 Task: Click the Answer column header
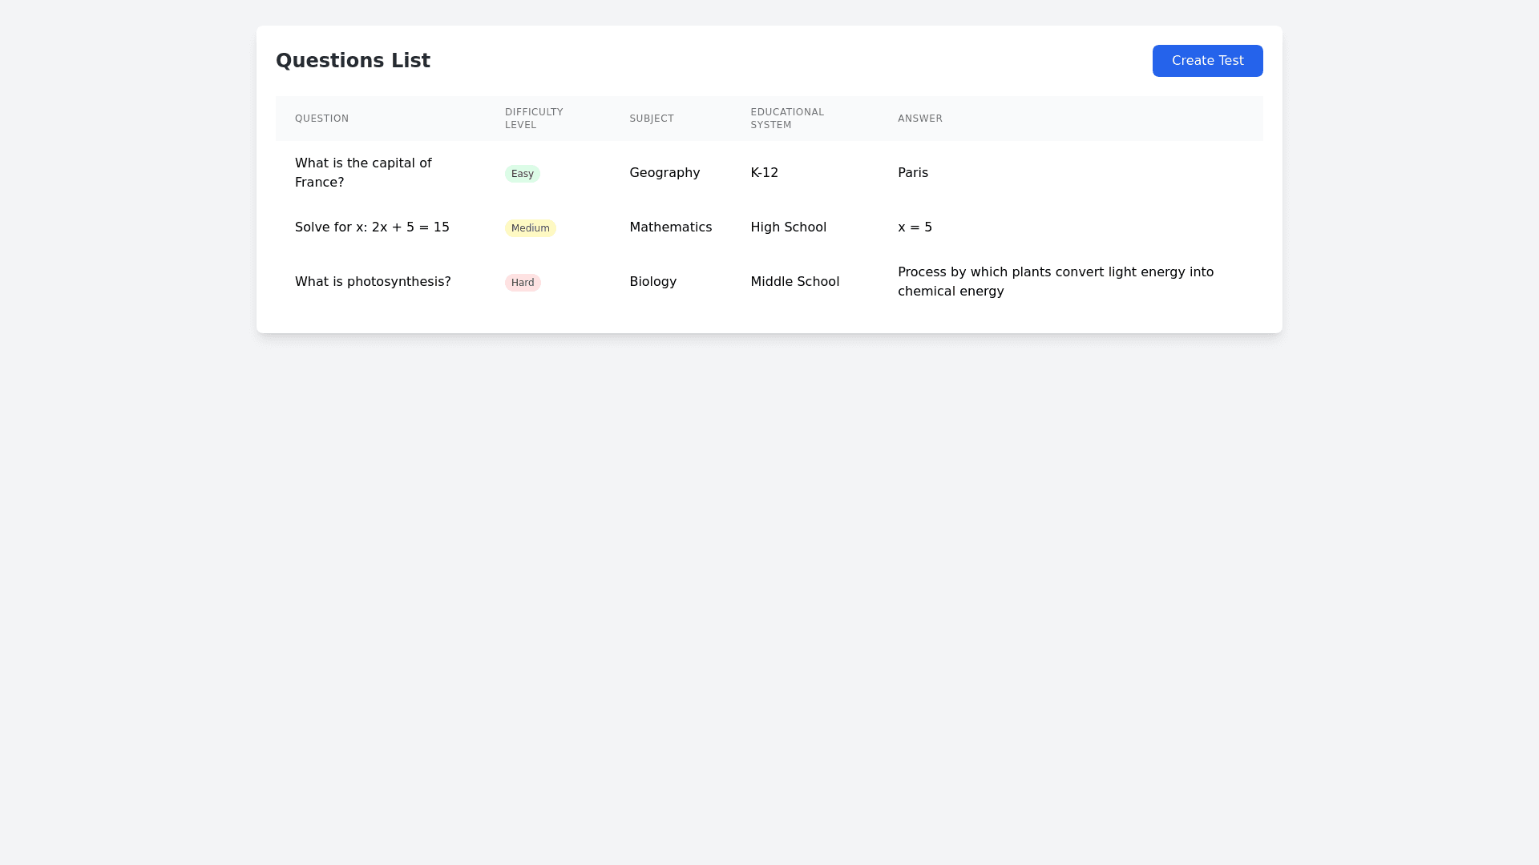(x=919, y=119)
